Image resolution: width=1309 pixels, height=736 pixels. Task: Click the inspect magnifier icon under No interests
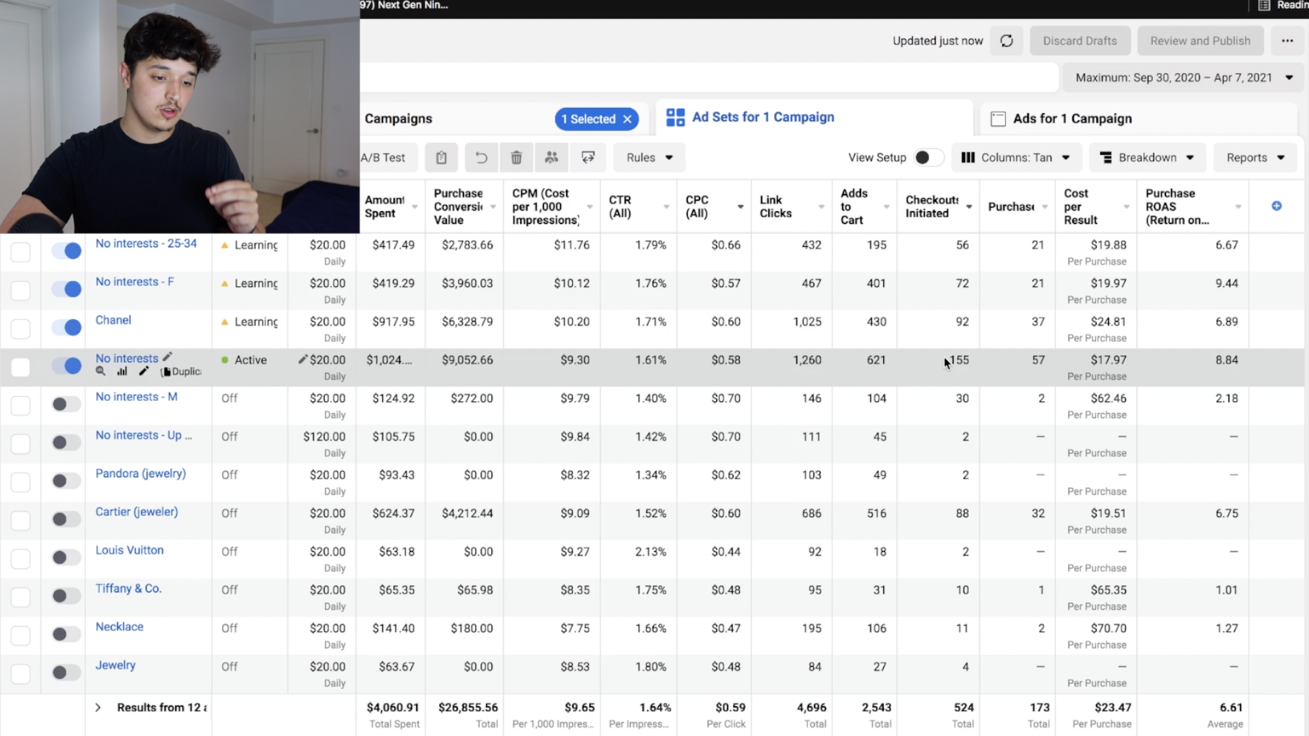(101, 372)
